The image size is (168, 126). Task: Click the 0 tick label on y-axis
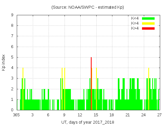point(12,110)
